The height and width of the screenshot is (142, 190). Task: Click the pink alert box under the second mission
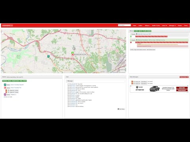[162, 46]
